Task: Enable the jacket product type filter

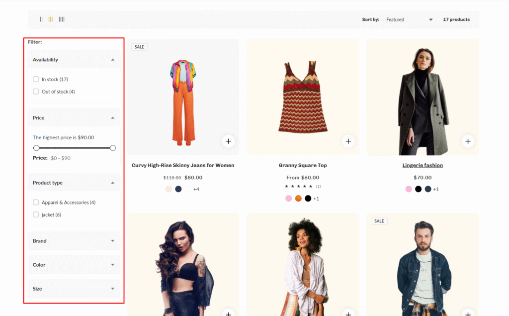Action: tap(36, 214)
